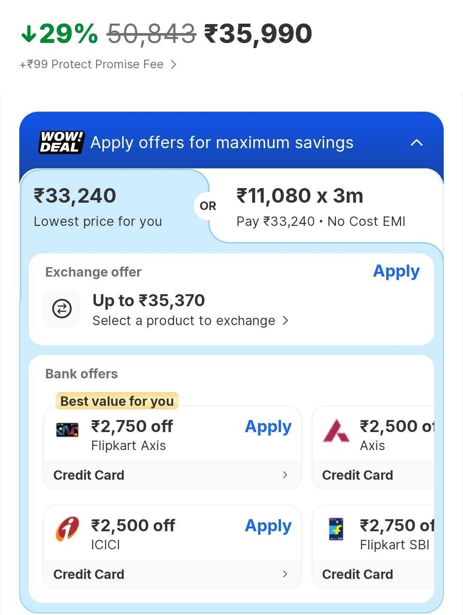This screenshot has height=615, width=463.
Task: Tap the ICICI bank logo icon
Action: 67,529
